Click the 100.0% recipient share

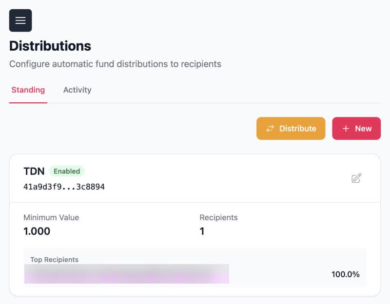pos(346,274)
